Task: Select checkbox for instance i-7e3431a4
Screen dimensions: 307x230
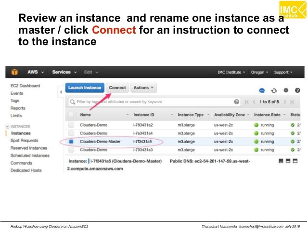Action: 71,133
